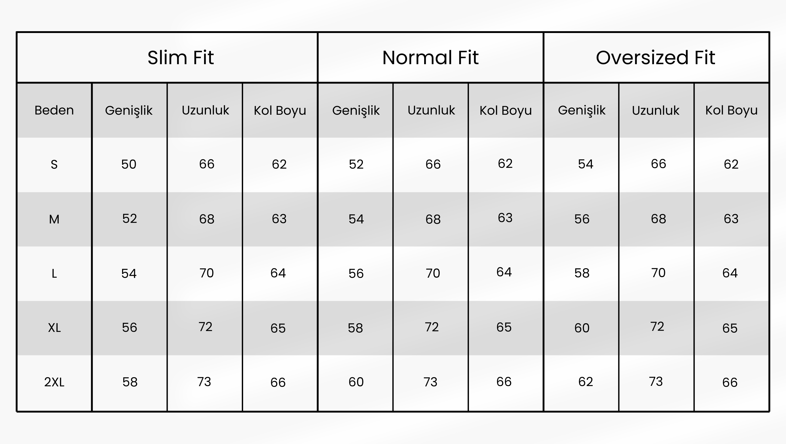Click the Uzunluk header under Normal Fit
Screen dimensions: 786x444
pyautogui.click(x=431, y=110)
